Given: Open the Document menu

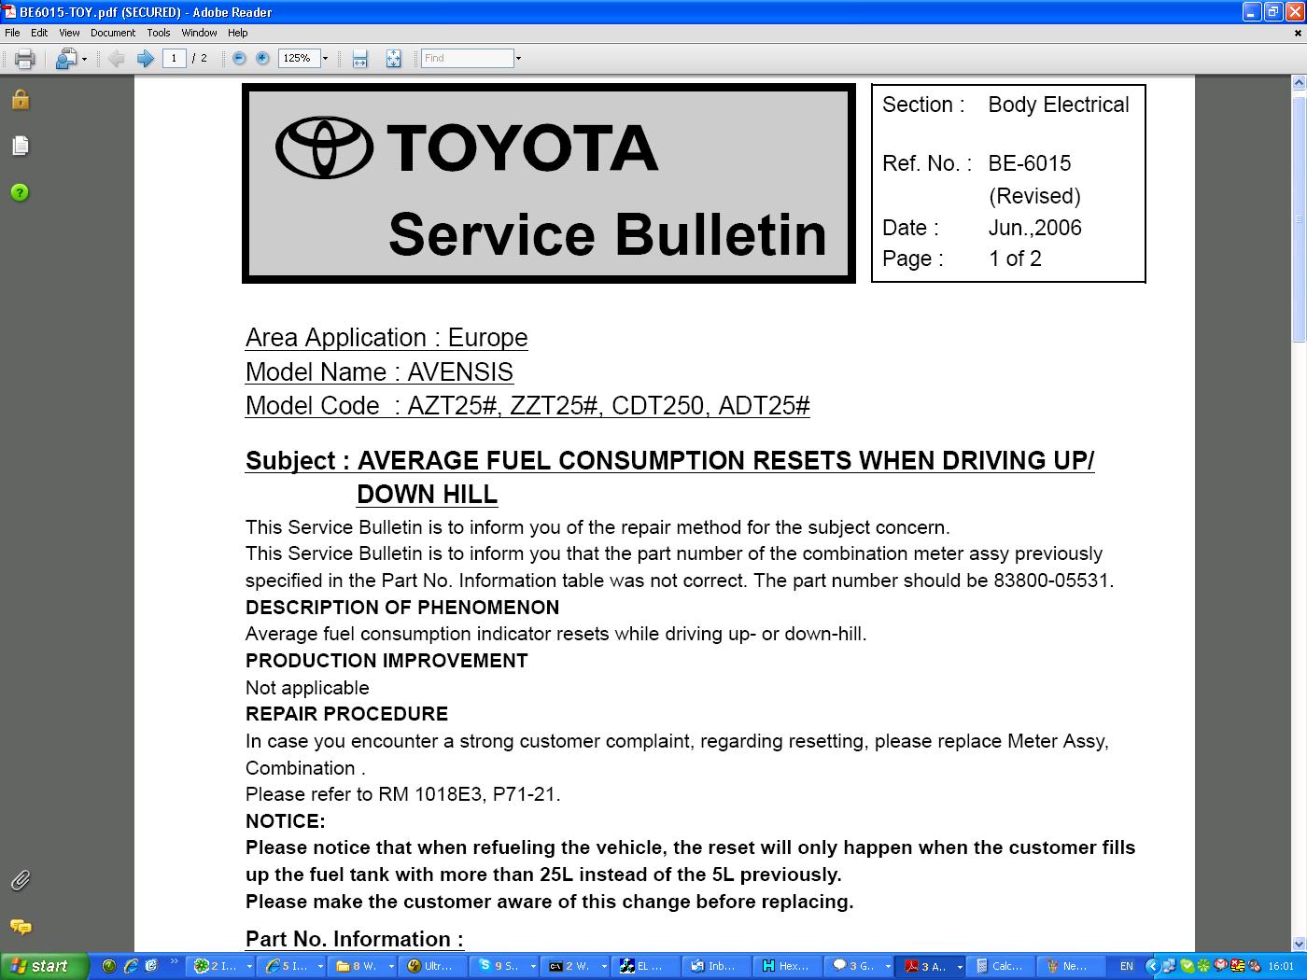Looking at the screenshot, I should click(x=112, y=33).
